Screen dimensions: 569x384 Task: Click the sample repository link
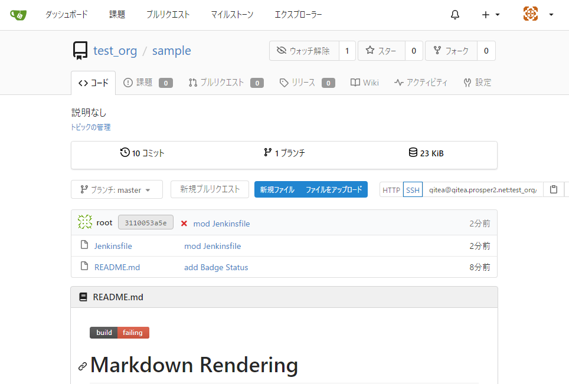click(x=171, y=50)
